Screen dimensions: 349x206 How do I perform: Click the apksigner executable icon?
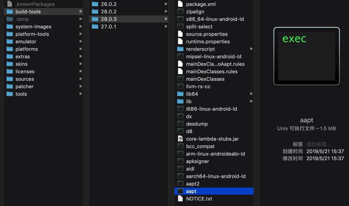pos(180,161)
